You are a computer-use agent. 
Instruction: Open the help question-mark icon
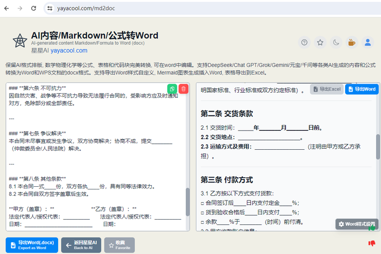304,42
